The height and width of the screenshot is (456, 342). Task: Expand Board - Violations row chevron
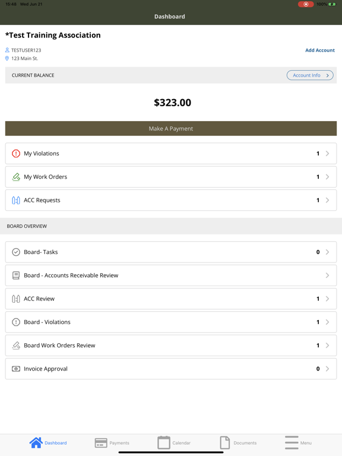coord(328,322)
